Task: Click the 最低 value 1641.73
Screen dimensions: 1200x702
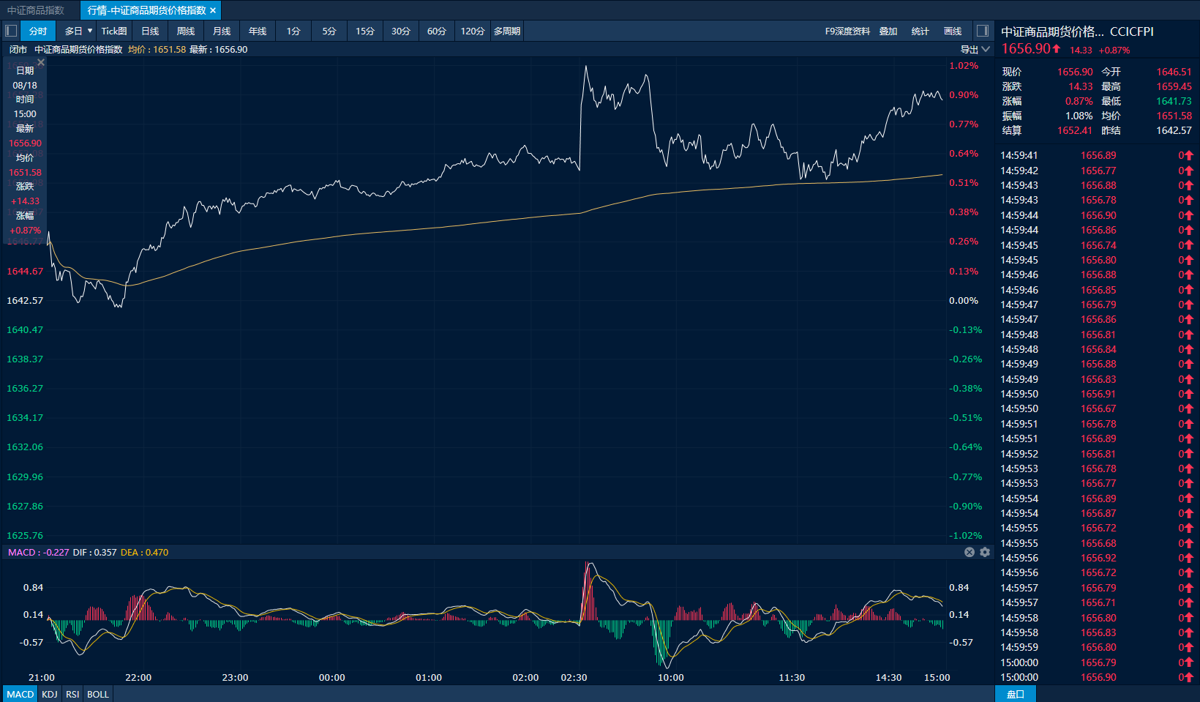Action: pos(1174,101)
